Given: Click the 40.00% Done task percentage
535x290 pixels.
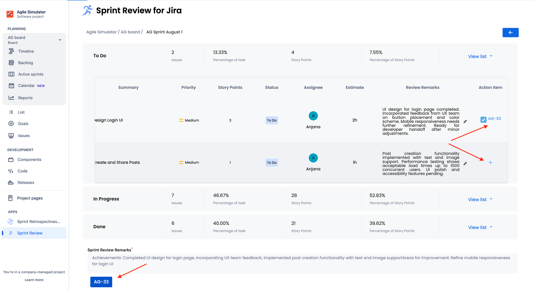Looking at the screenshot, I should pyautogui.click(x=221, y=223).
